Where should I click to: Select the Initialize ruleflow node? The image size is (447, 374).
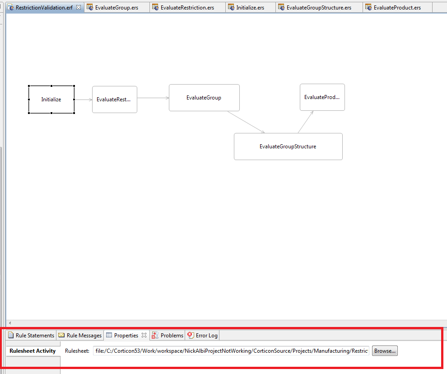51,99
